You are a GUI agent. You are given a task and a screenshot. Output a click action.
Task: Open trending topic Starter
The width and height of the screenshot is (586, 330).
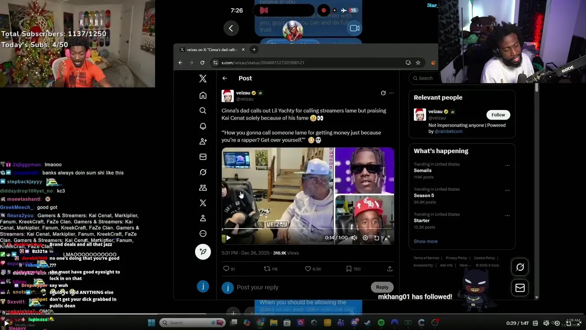pyautogui.click(x=422, y=220)
